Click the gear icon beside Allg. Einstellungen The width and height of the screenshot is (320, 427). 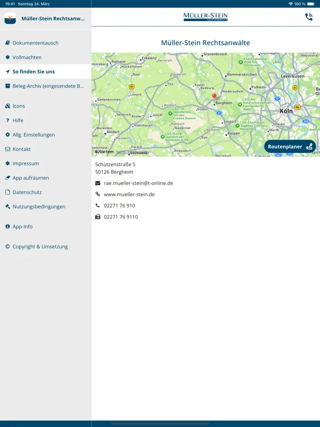(x=8, y=135)
